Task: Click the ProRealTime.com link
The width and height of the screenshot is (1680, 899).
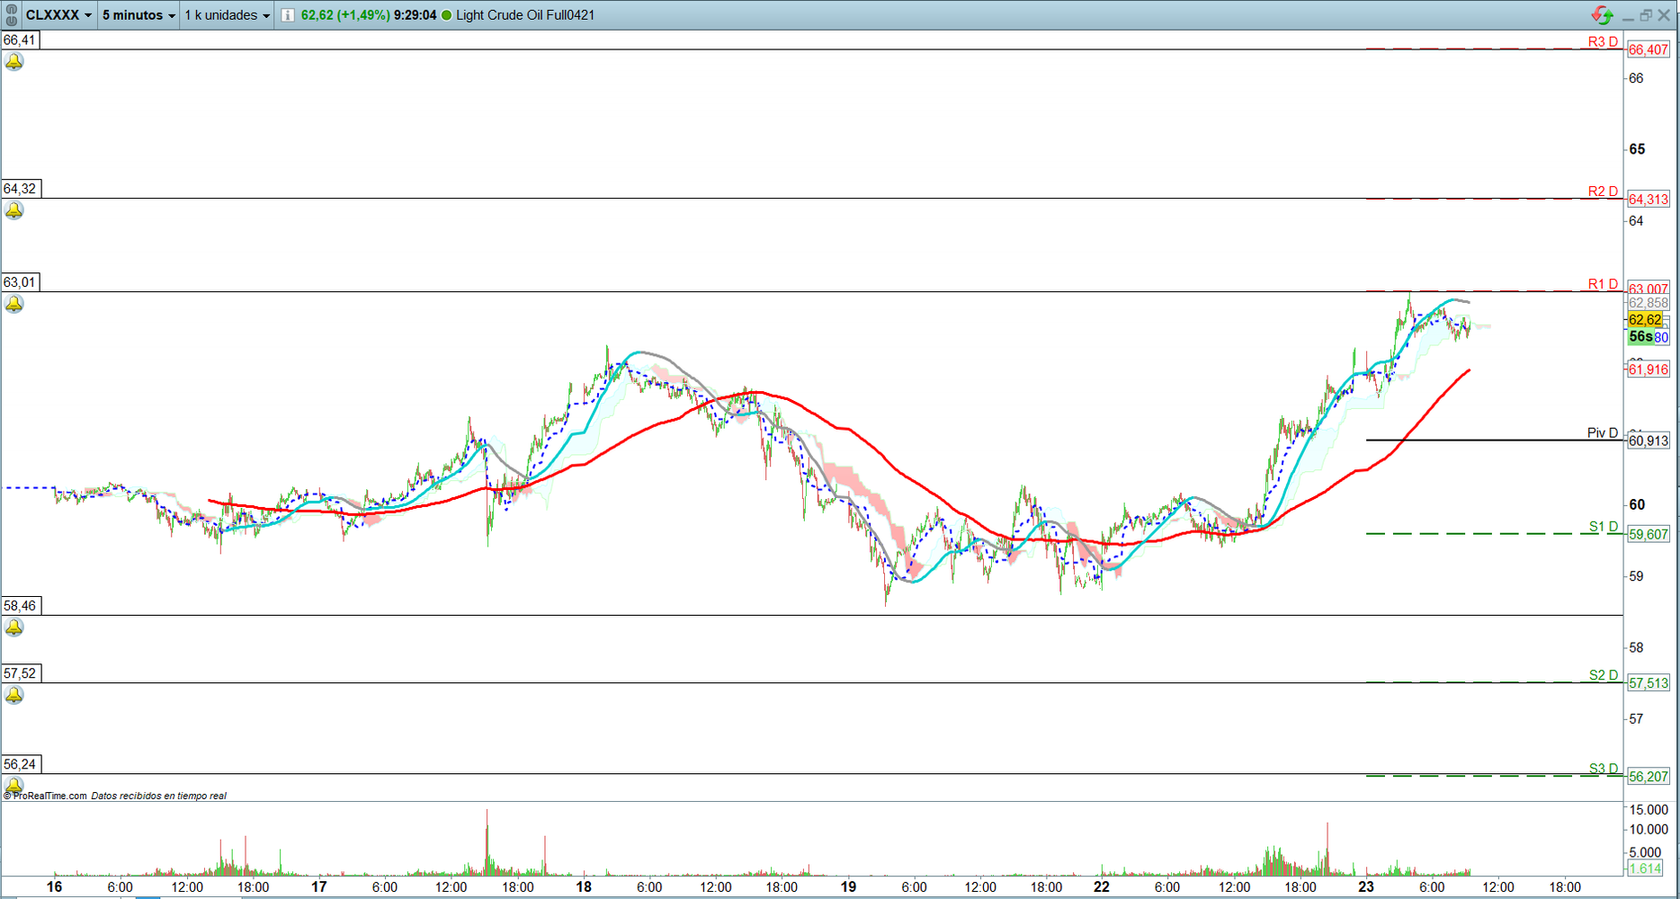Action: pyautogui.click(x=49, y=796)
